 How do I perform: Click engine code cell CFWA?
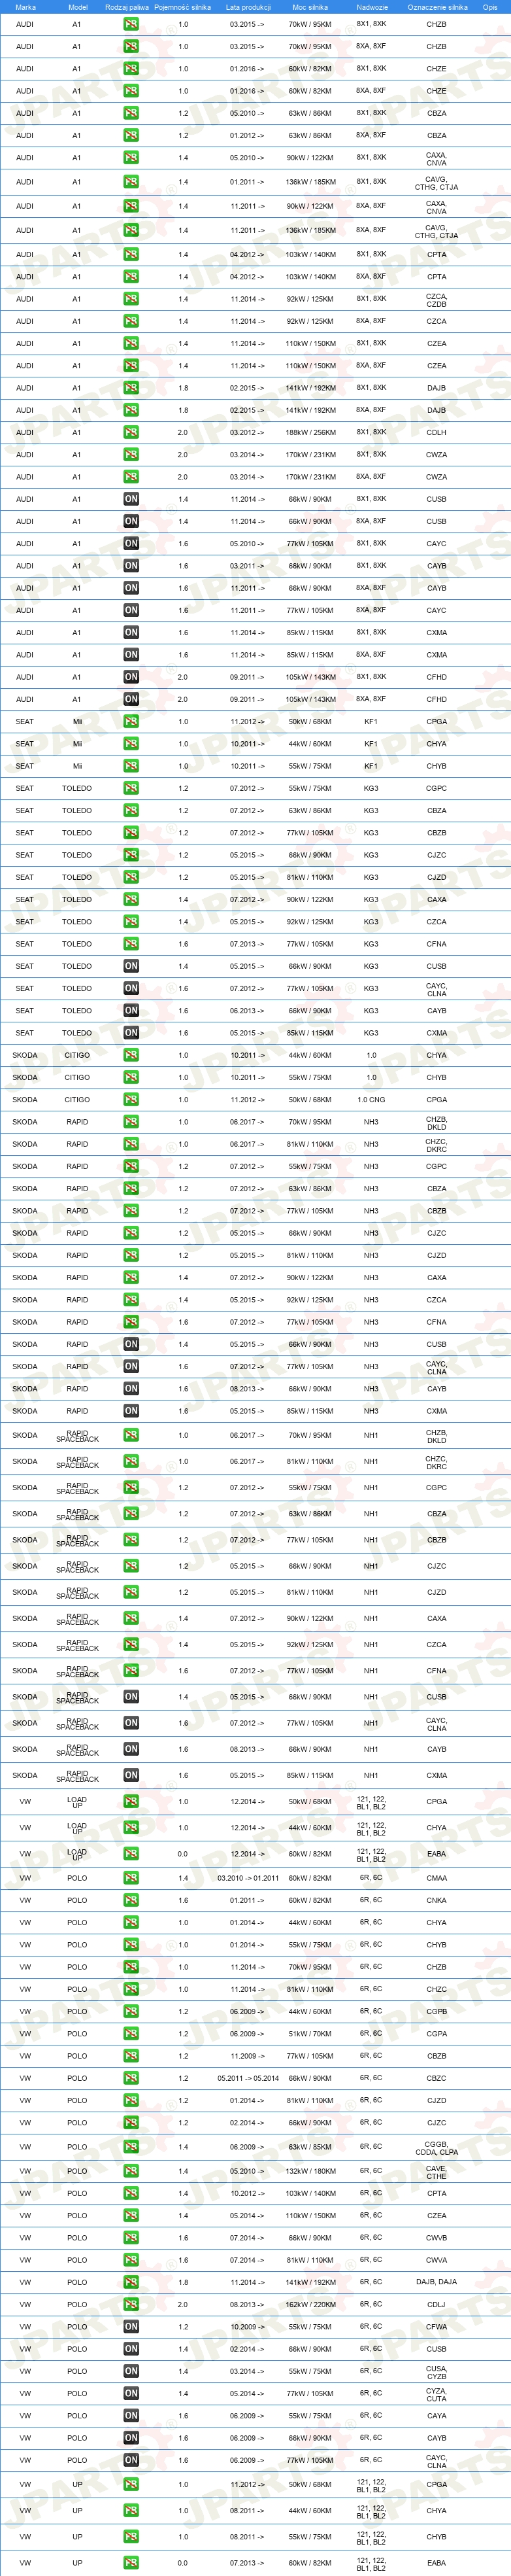(x=436, y=2327)
